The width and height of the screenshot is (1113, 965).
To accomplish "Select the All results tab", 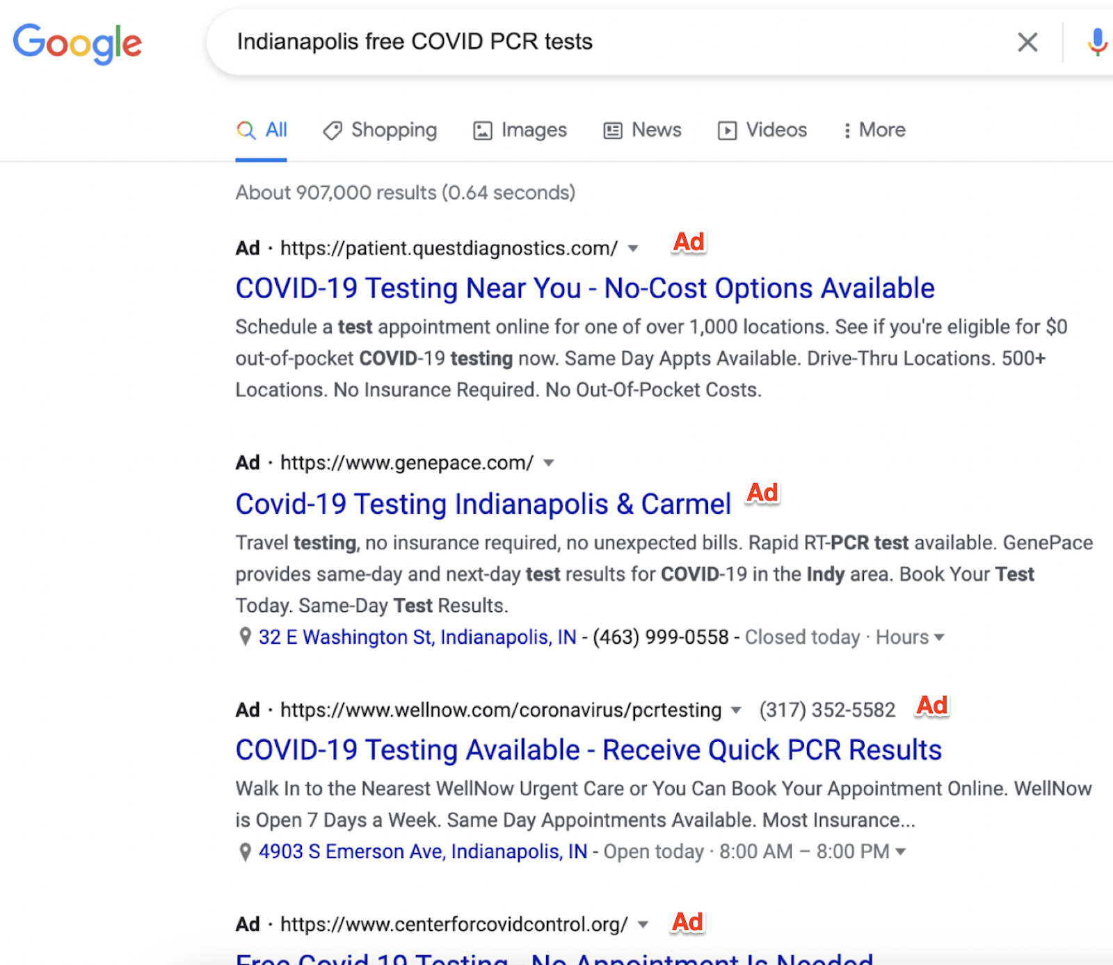I will coord(262,130).
